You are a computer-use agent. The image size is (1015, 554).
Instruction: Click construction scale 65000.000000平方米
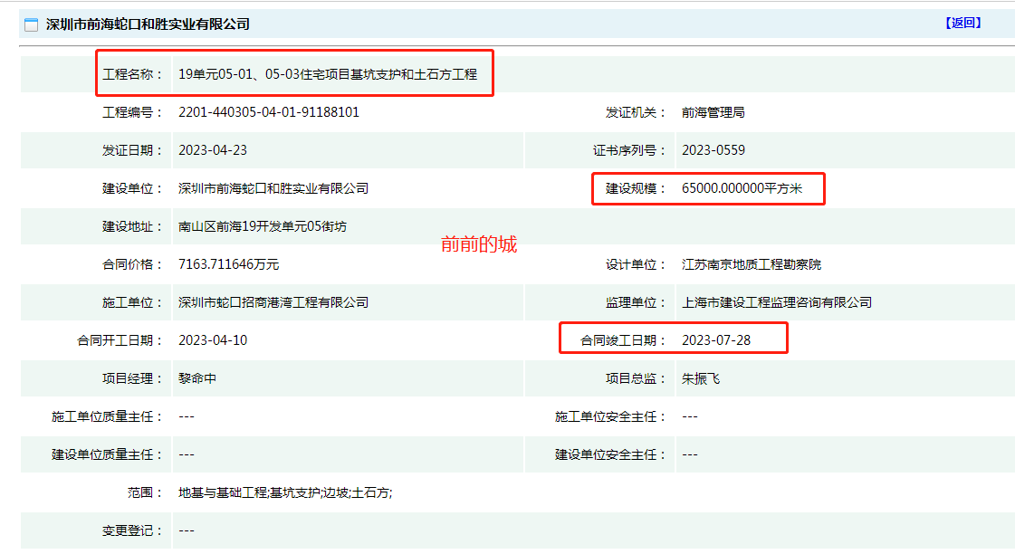(742, 188)
